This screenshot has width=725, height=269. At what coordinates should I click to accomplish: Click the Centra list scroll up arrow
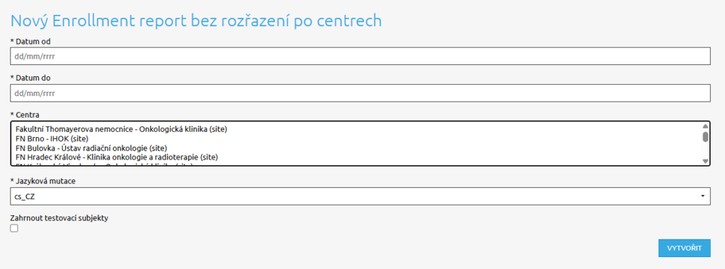705,126
